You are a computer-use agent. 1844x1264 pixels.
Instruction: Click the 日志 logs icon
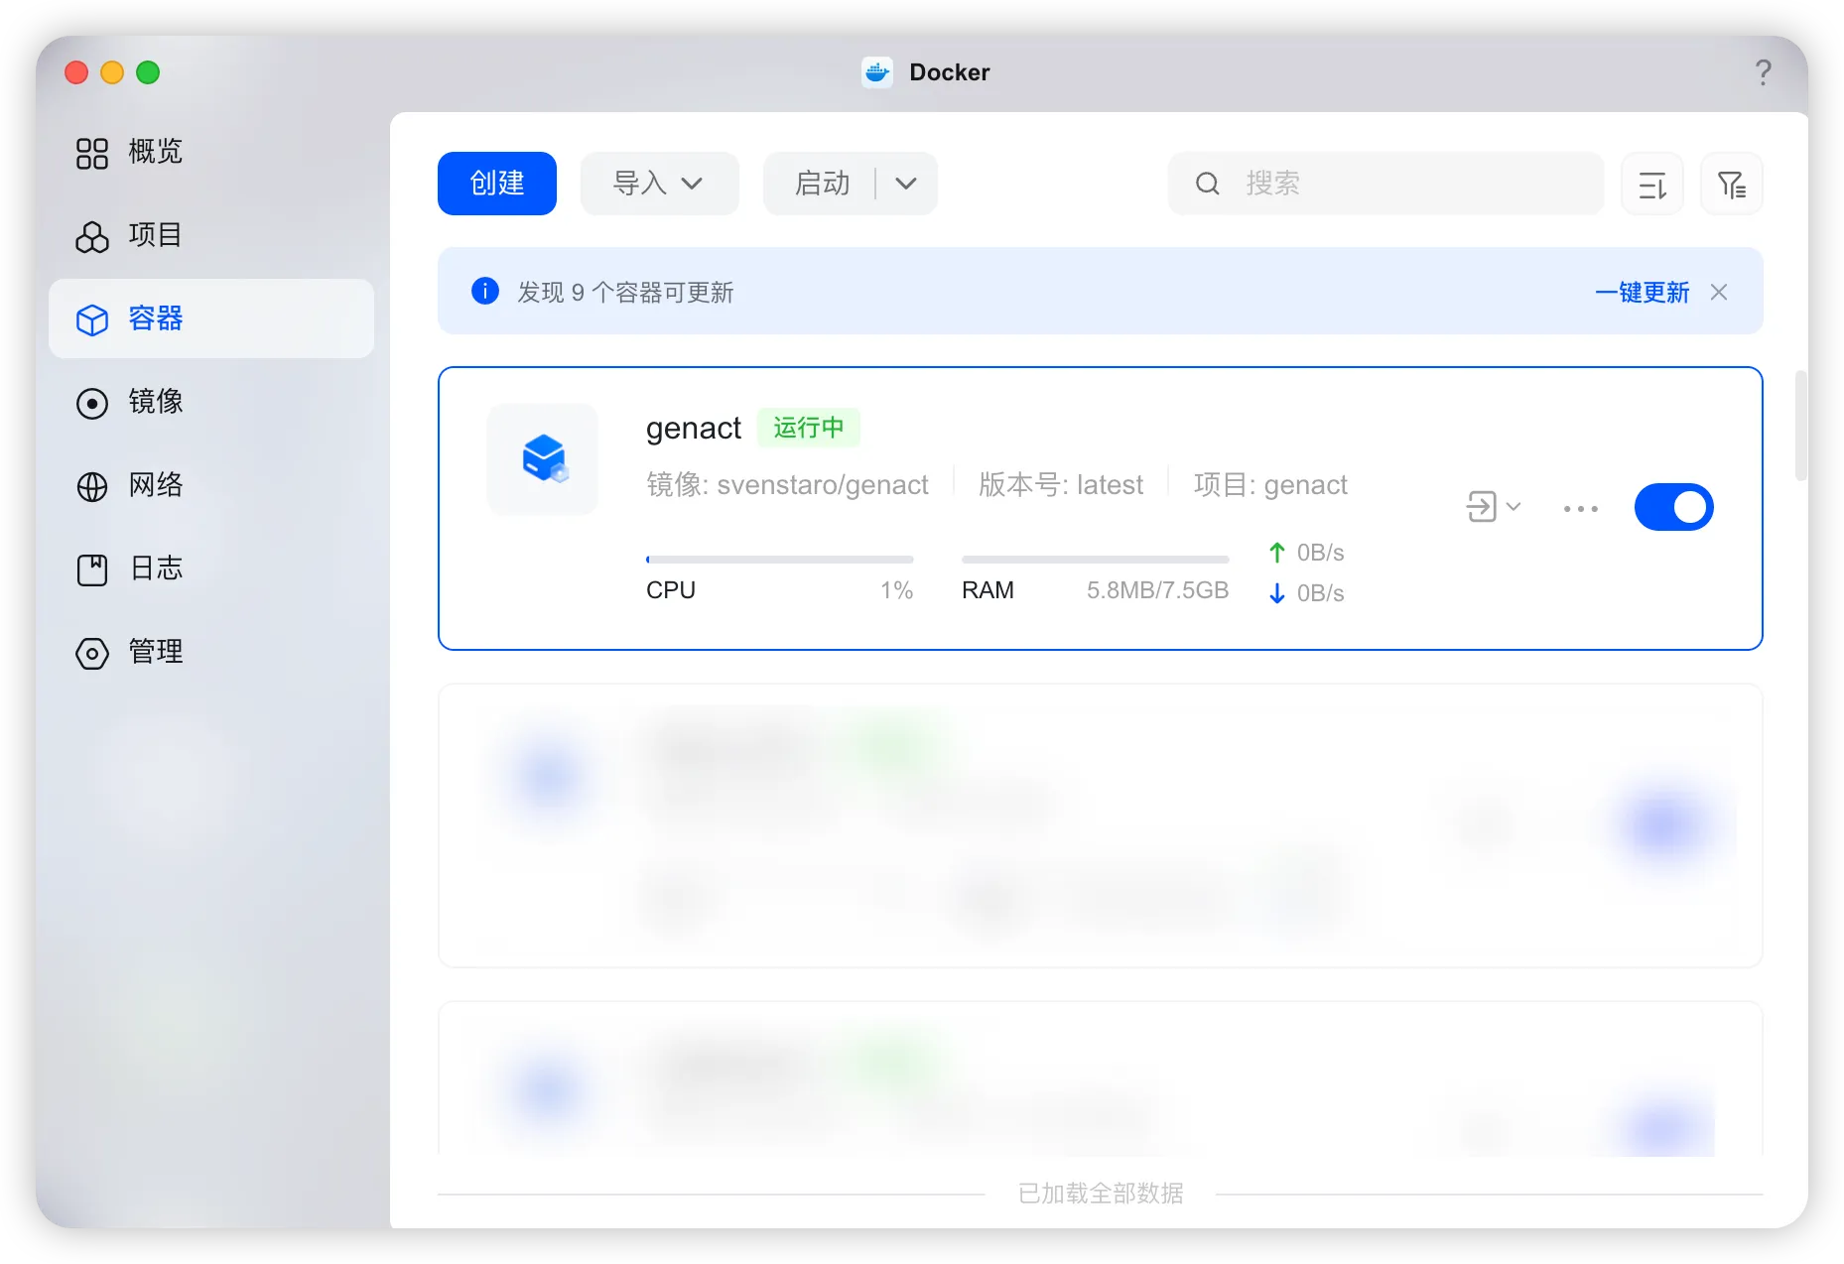point(92,569)
